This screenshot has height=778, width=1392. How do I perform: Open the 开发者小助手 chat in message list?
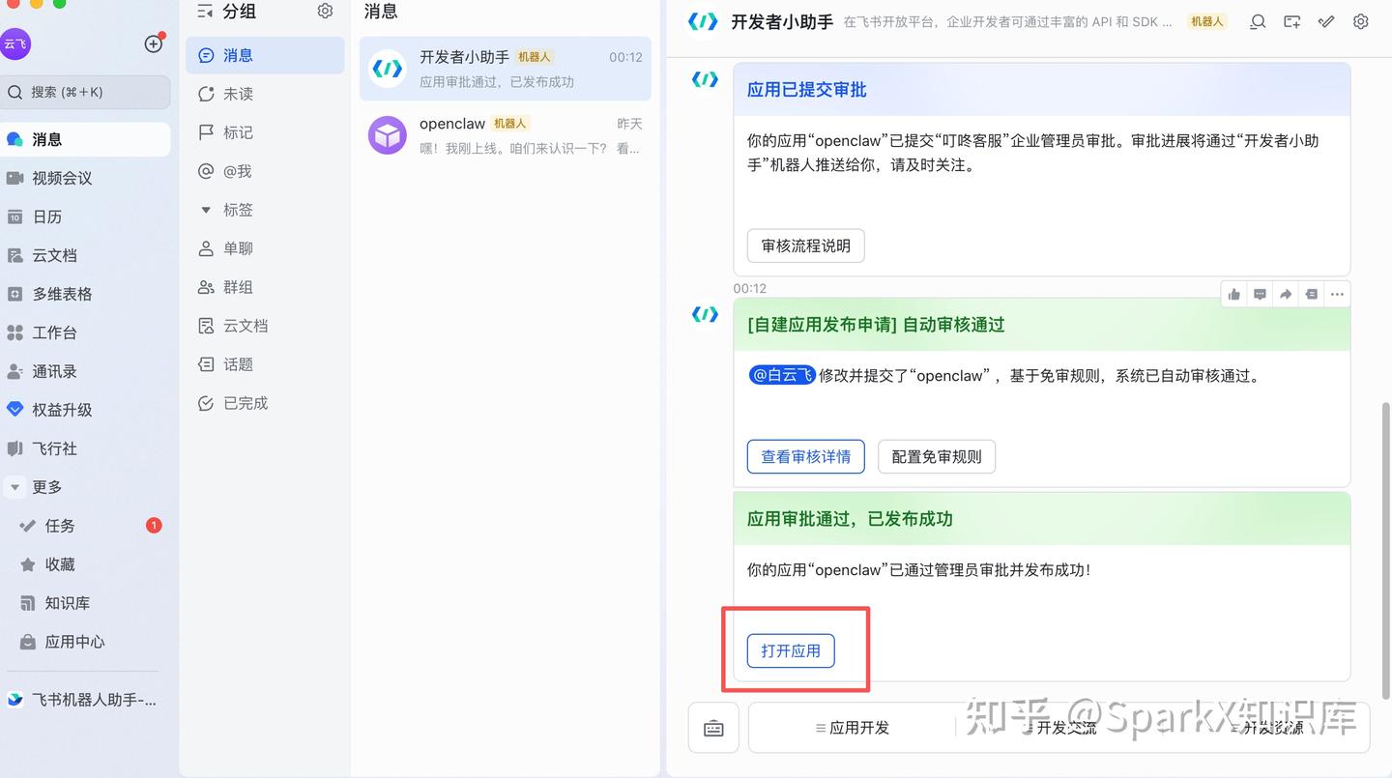pyautogui.click(x=506, y=69)
